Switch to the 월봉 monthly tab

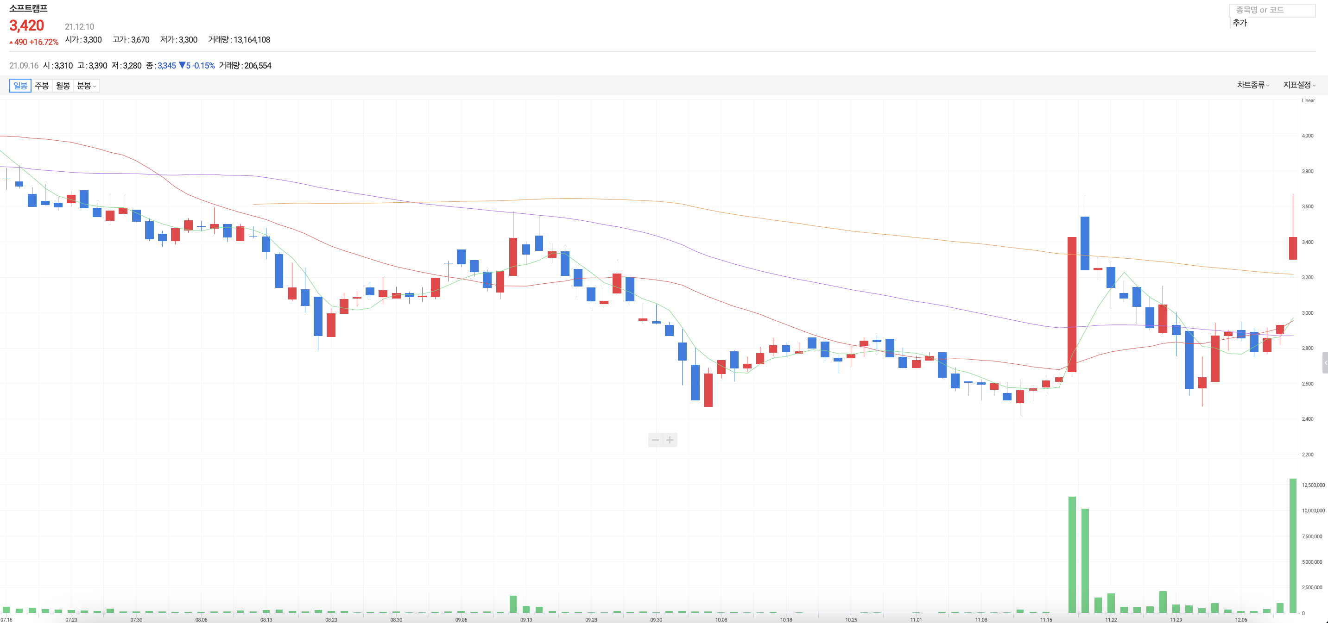tap(63, 86)
